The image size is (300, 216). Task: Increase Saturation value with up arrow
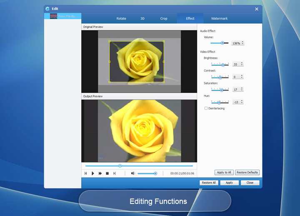(242, 88)
